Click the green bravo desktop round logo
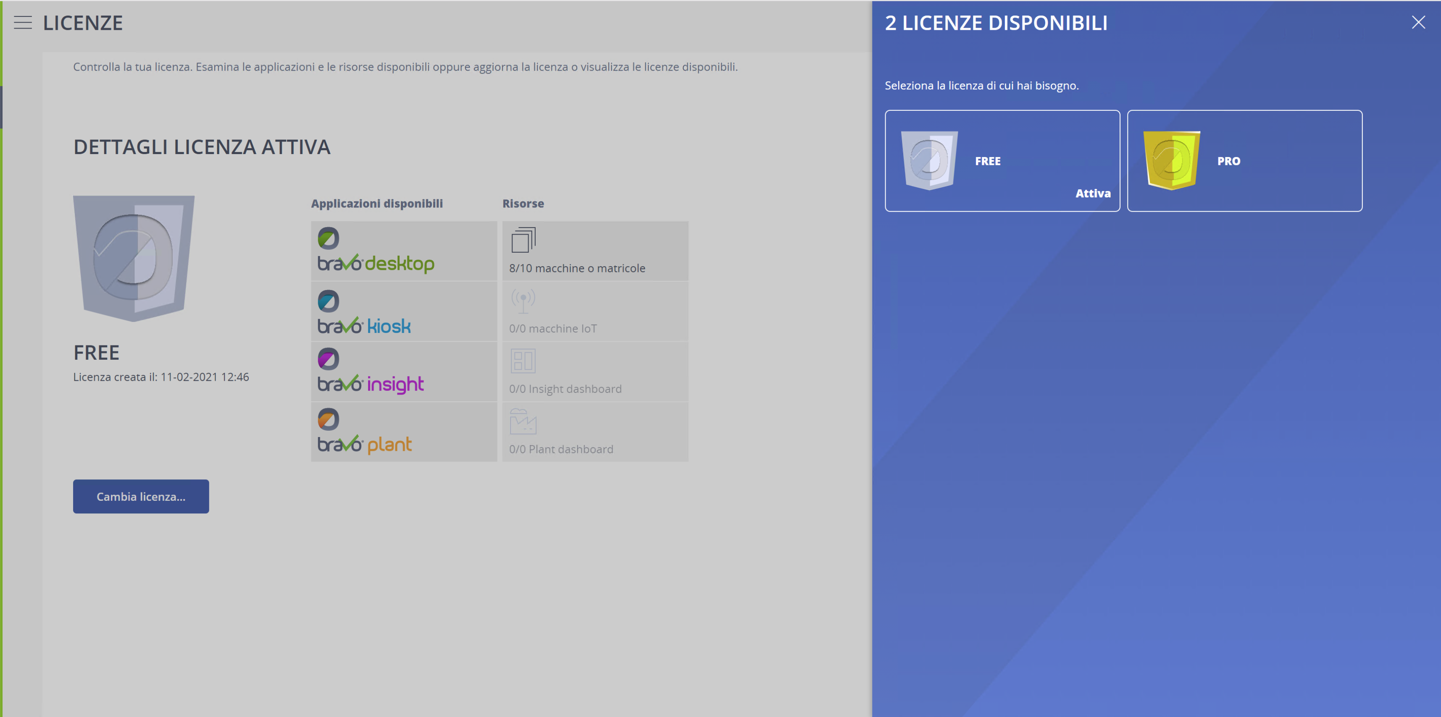The height and width of the screenshot is (717, 1441). click(329, 238)
